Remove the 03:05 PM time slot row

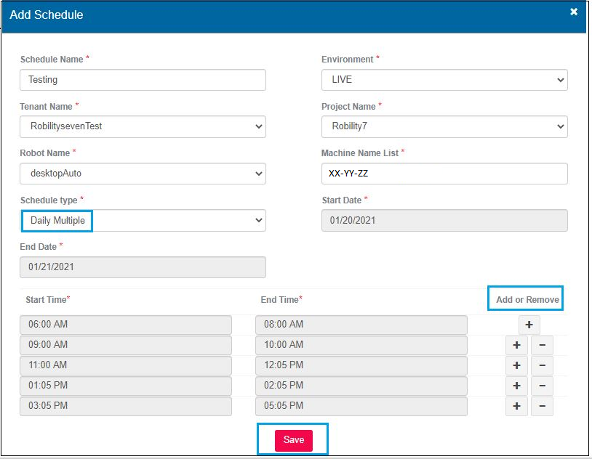tap(542, 406)
